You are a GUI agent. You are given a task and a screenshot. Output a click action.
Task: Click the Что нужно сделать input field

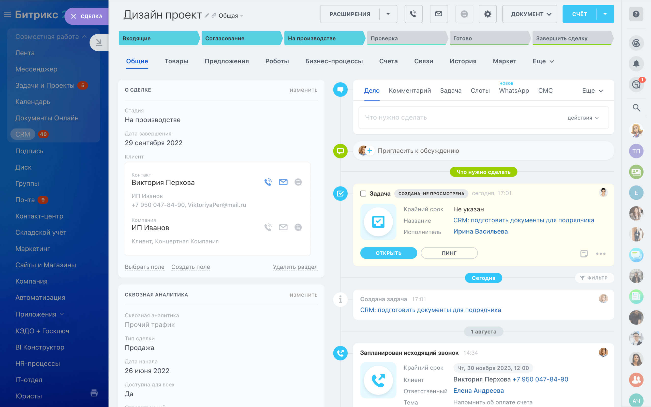pos(457,118)
